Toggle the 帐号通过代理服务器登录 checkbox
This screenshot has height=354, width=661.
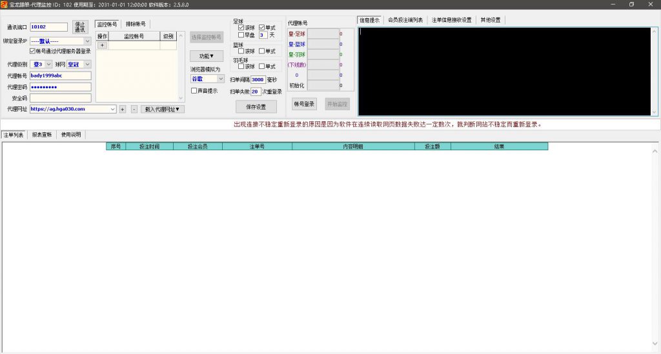point(33,51)
